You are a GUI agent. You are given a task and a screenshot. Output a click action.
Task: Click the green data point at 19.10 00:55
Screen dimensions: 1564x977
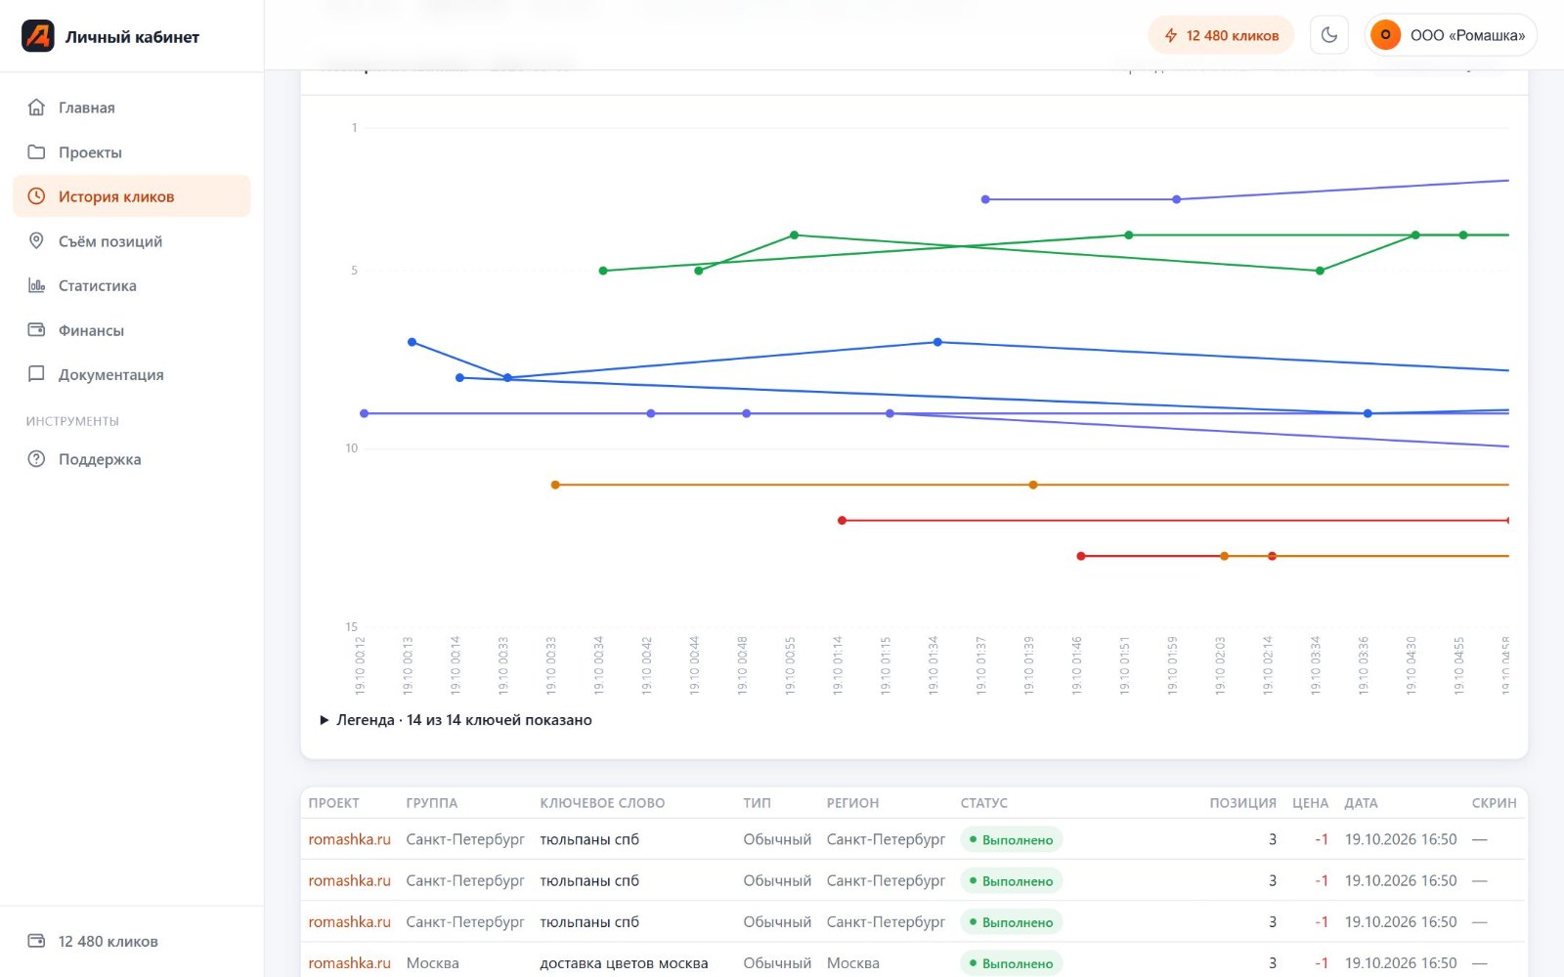click(x=794, y=234)
